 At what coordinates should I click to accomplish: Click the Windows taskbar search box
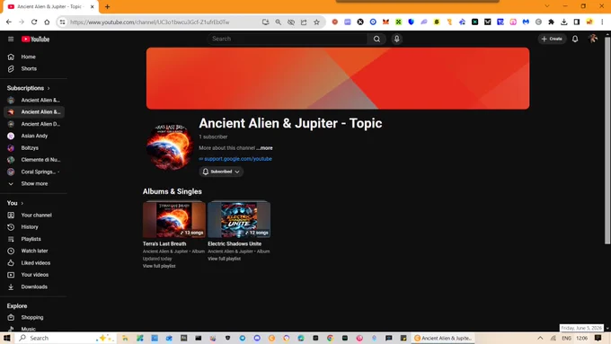pyautogui.click(x=65, y=338)
